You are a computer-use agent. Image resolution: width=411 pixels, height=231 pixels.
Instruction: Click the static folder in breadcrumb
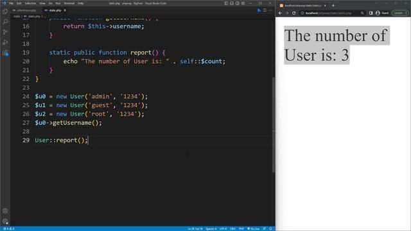coord(17,16)
